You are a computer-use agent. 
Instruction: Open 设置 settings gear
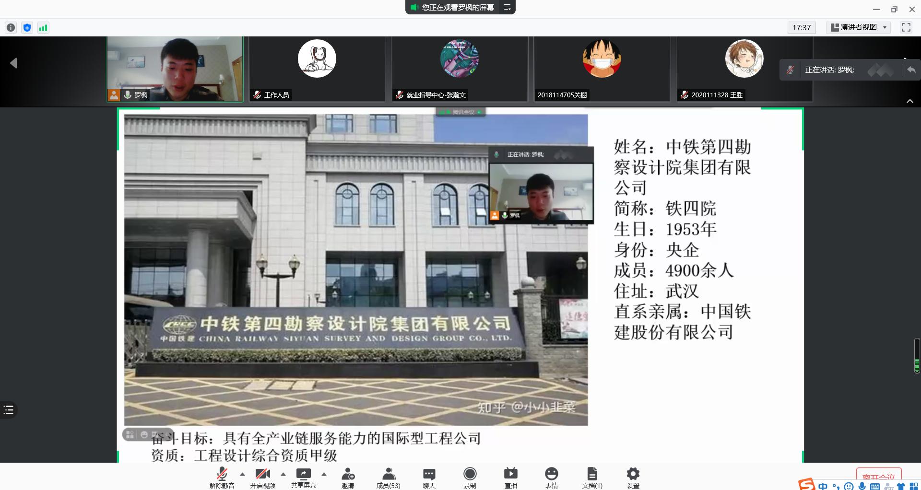point(633,478)
